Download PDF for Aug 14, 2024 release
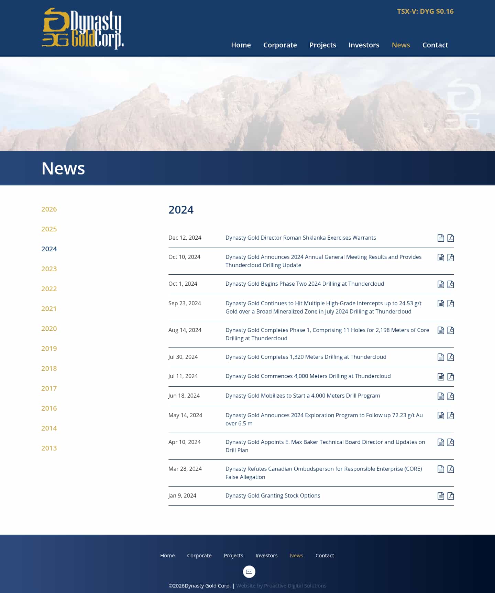The width and height of the screenshot is (495, 593). [450, 330]
